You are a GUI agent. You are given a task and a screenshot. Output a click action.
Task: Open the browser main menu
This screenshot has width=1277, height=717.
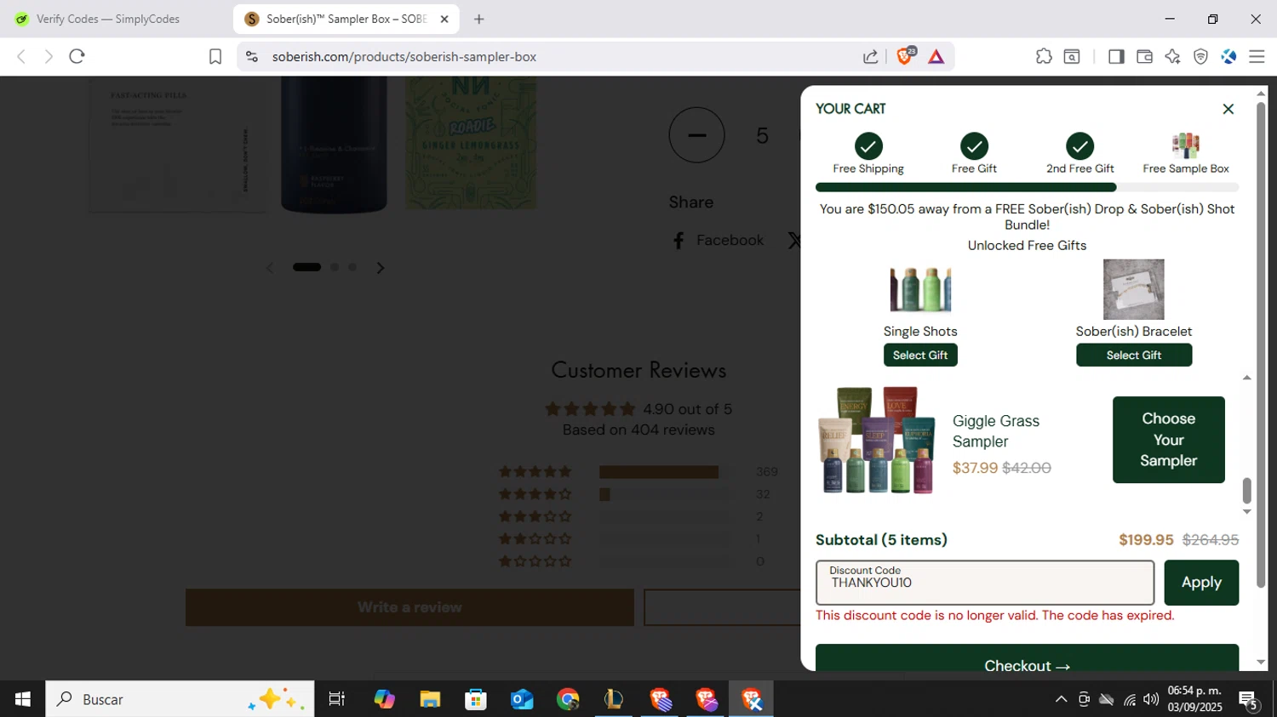pyautogui.click(x=1257, y=57)
